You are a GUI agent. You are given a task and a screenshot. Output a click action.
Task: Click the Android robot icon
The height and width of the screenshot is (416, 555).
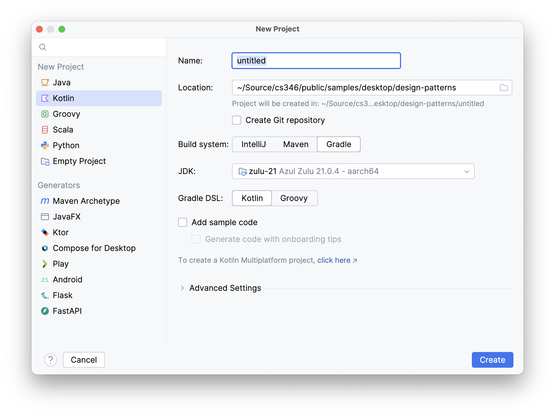[x=45, y=280]
